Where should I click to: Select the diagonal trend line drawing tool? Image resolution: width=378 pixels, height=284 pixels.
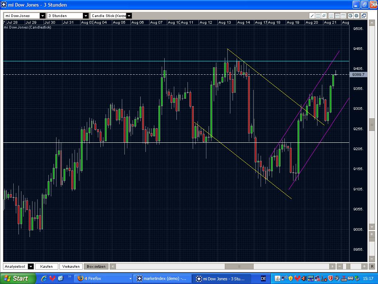tap(312, 16)
